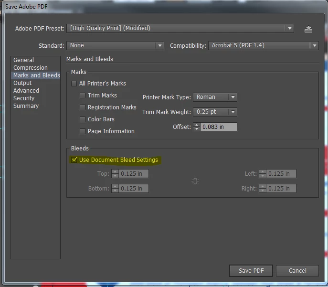Image resolution: width=328 pixels, height=287 pixels.
Task: Click the Left bleed value field
Action: click(281, 174)
